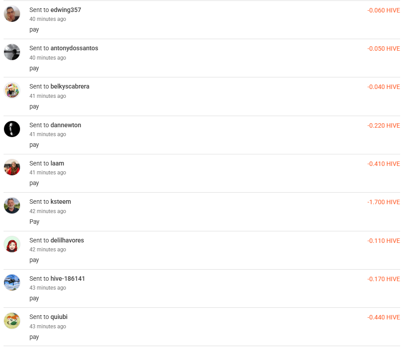Click the laam username

pos(57,163)
